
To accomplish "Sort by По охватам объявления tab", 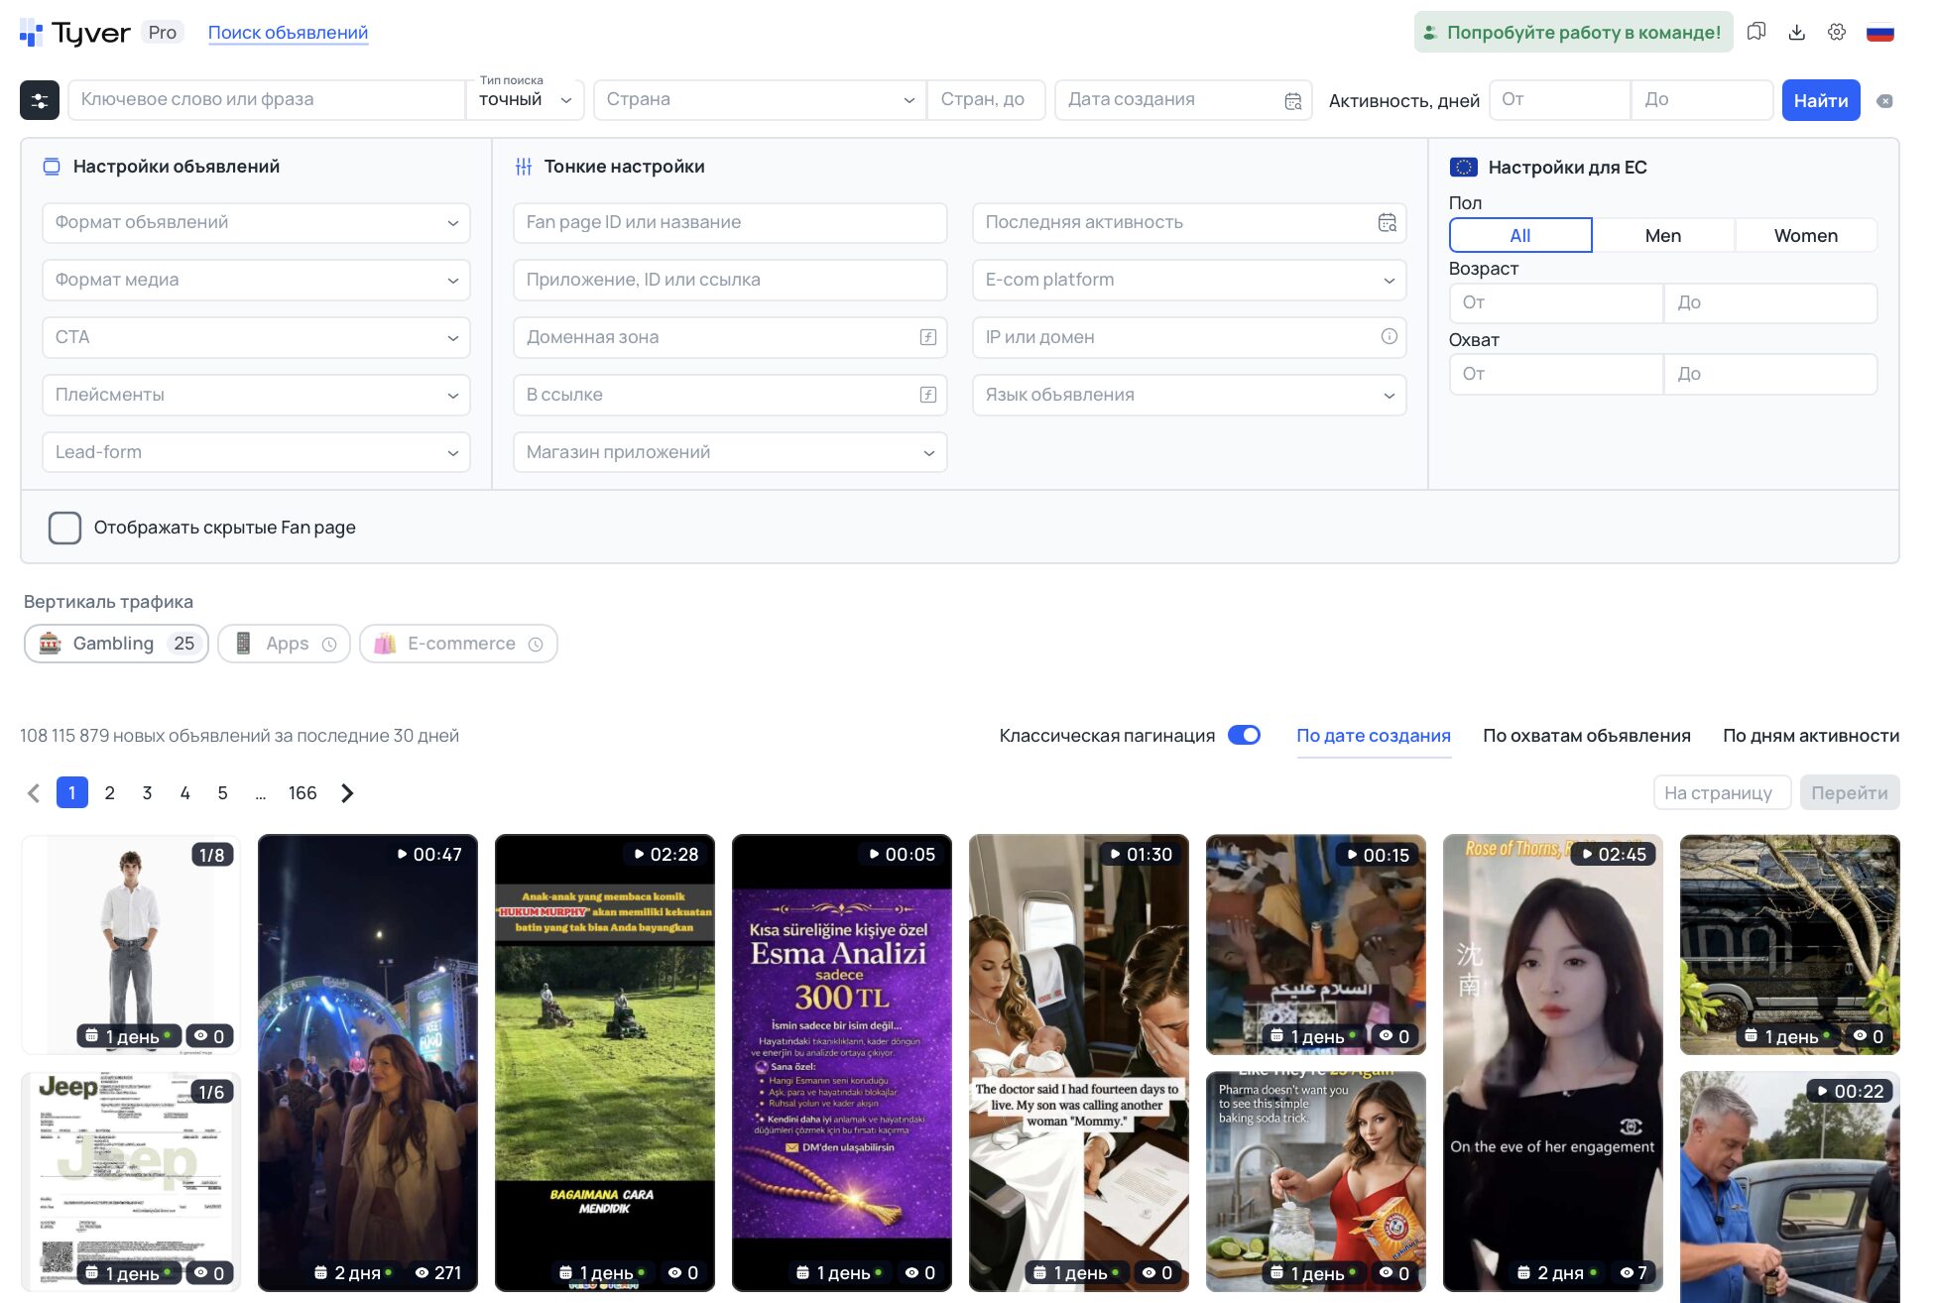I will click(1586, 736).
